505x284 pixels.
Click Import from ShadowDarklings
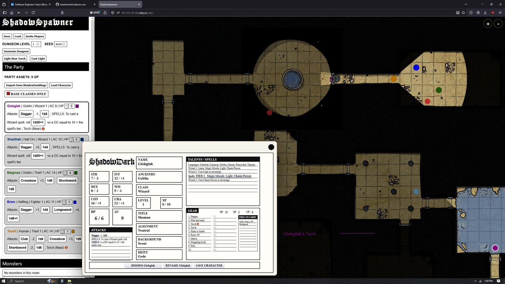tap(26, 85)
